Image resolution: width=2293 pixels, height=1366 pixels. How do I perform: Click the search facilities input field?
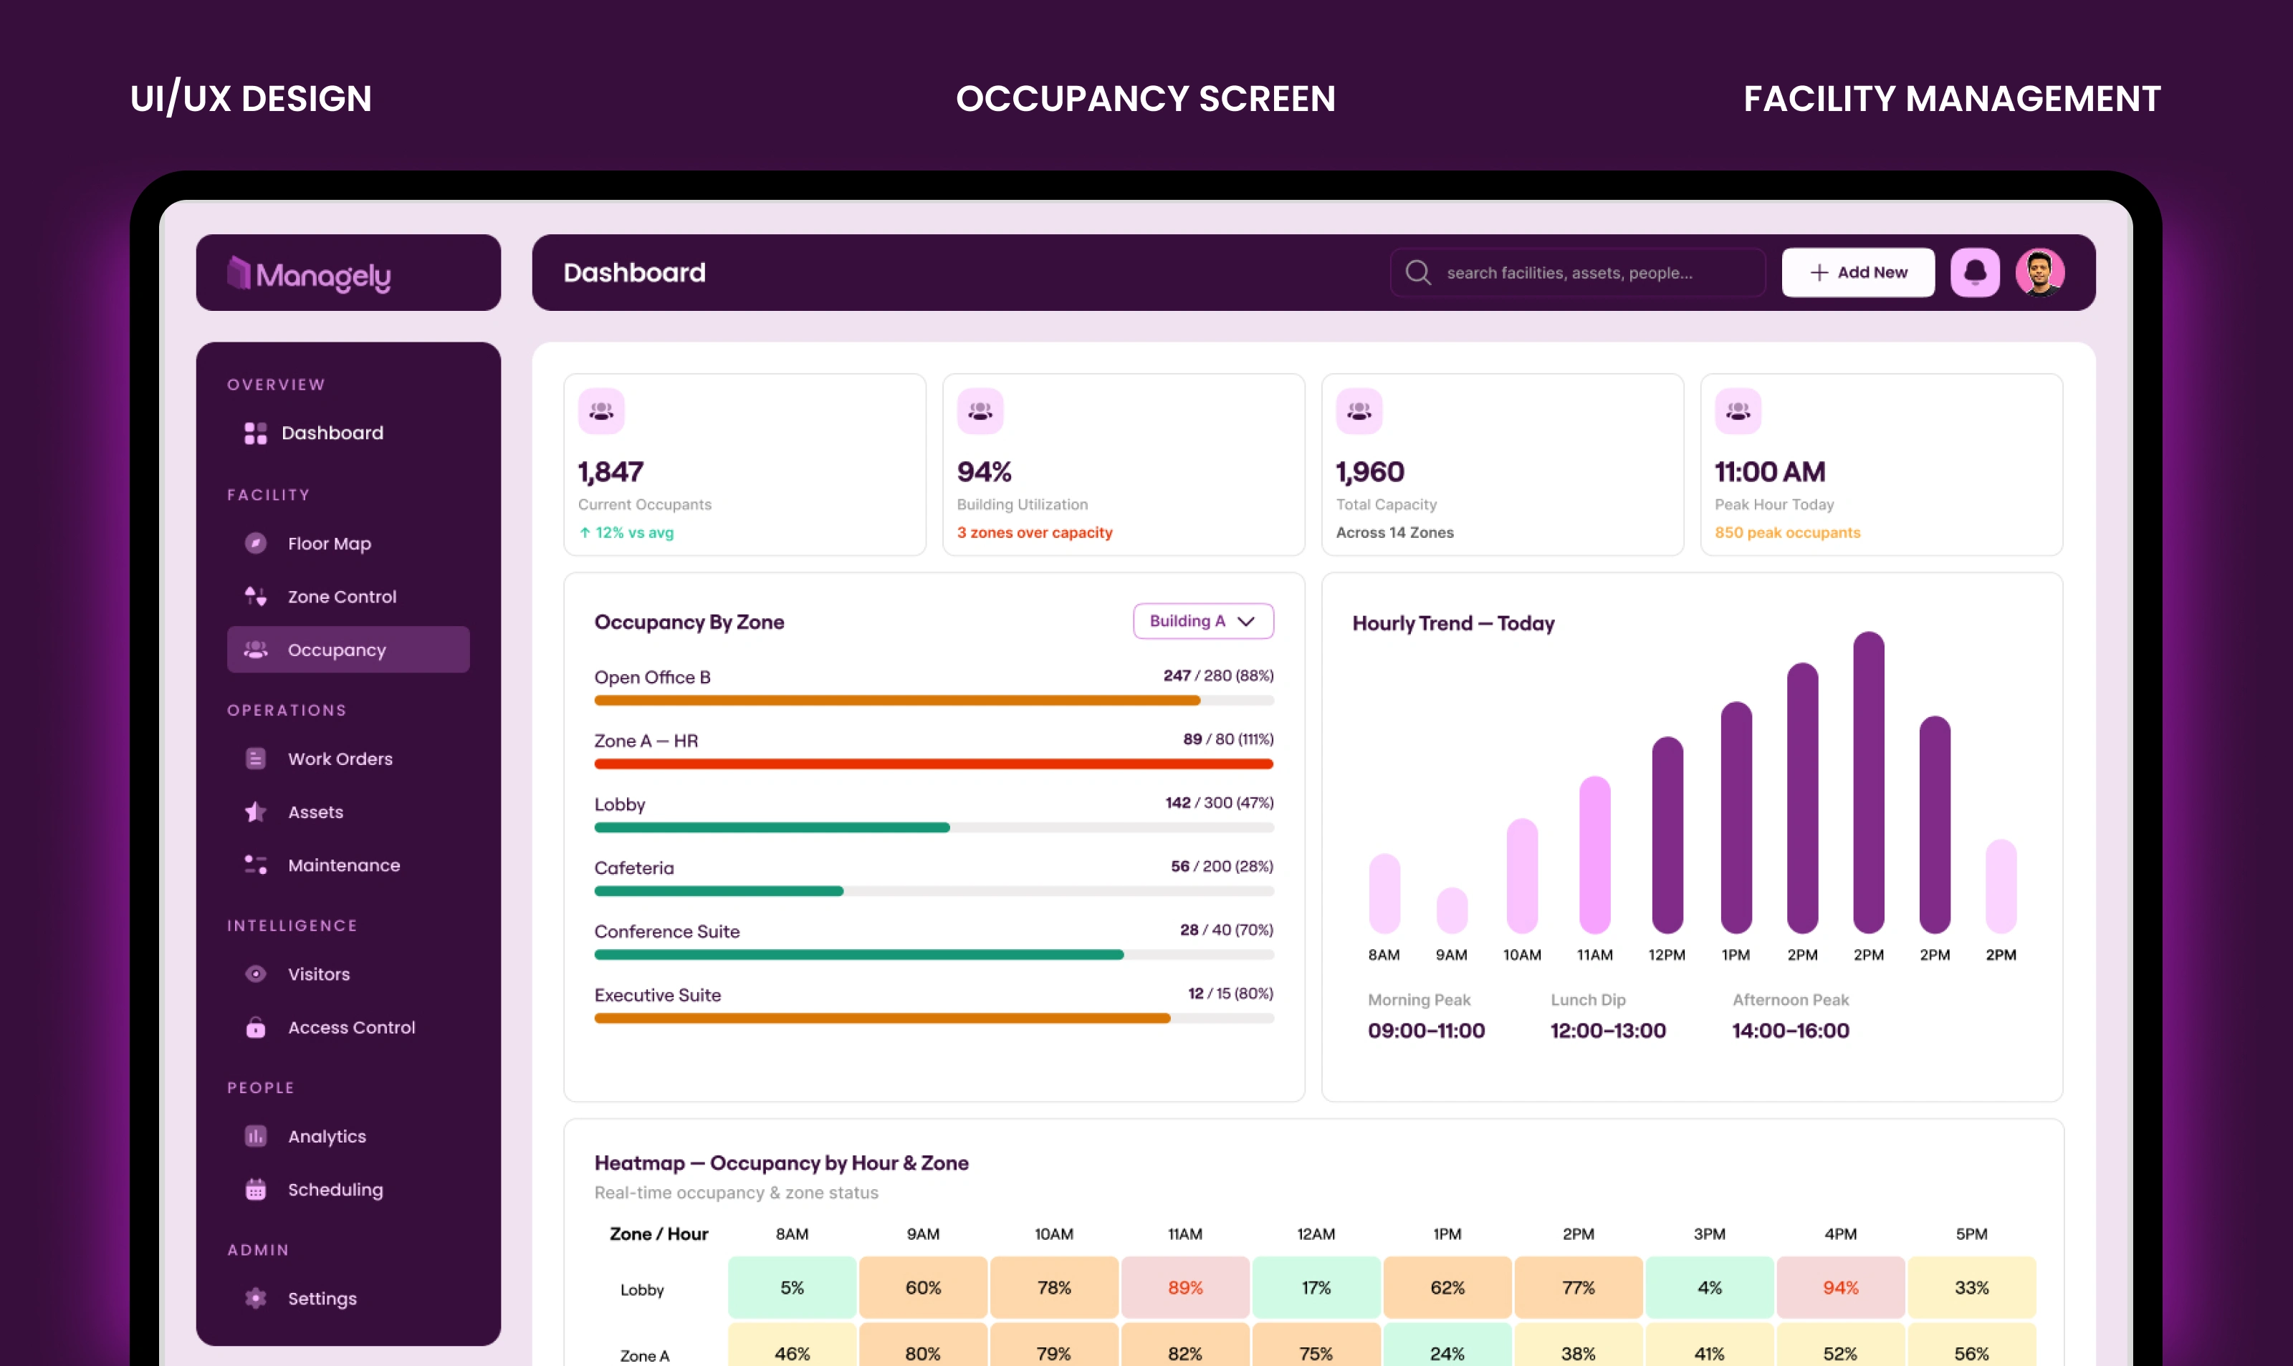point(1577,272)
